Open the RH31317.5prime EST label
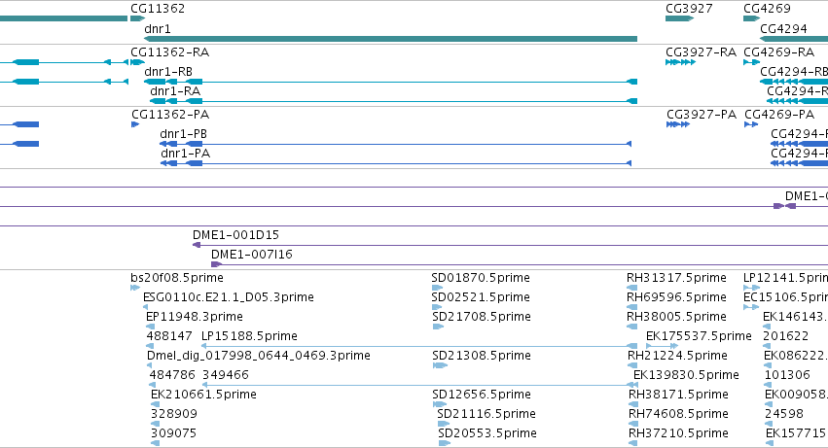The image size is (828, 448). point(676,278)
